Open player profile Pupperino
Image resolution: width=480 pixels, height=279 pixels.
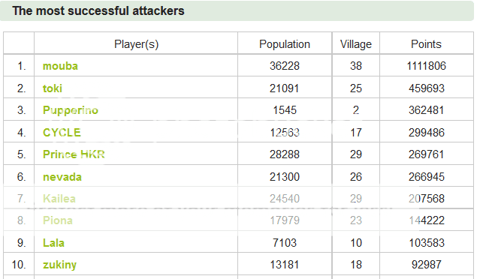(x=71, y=110)
